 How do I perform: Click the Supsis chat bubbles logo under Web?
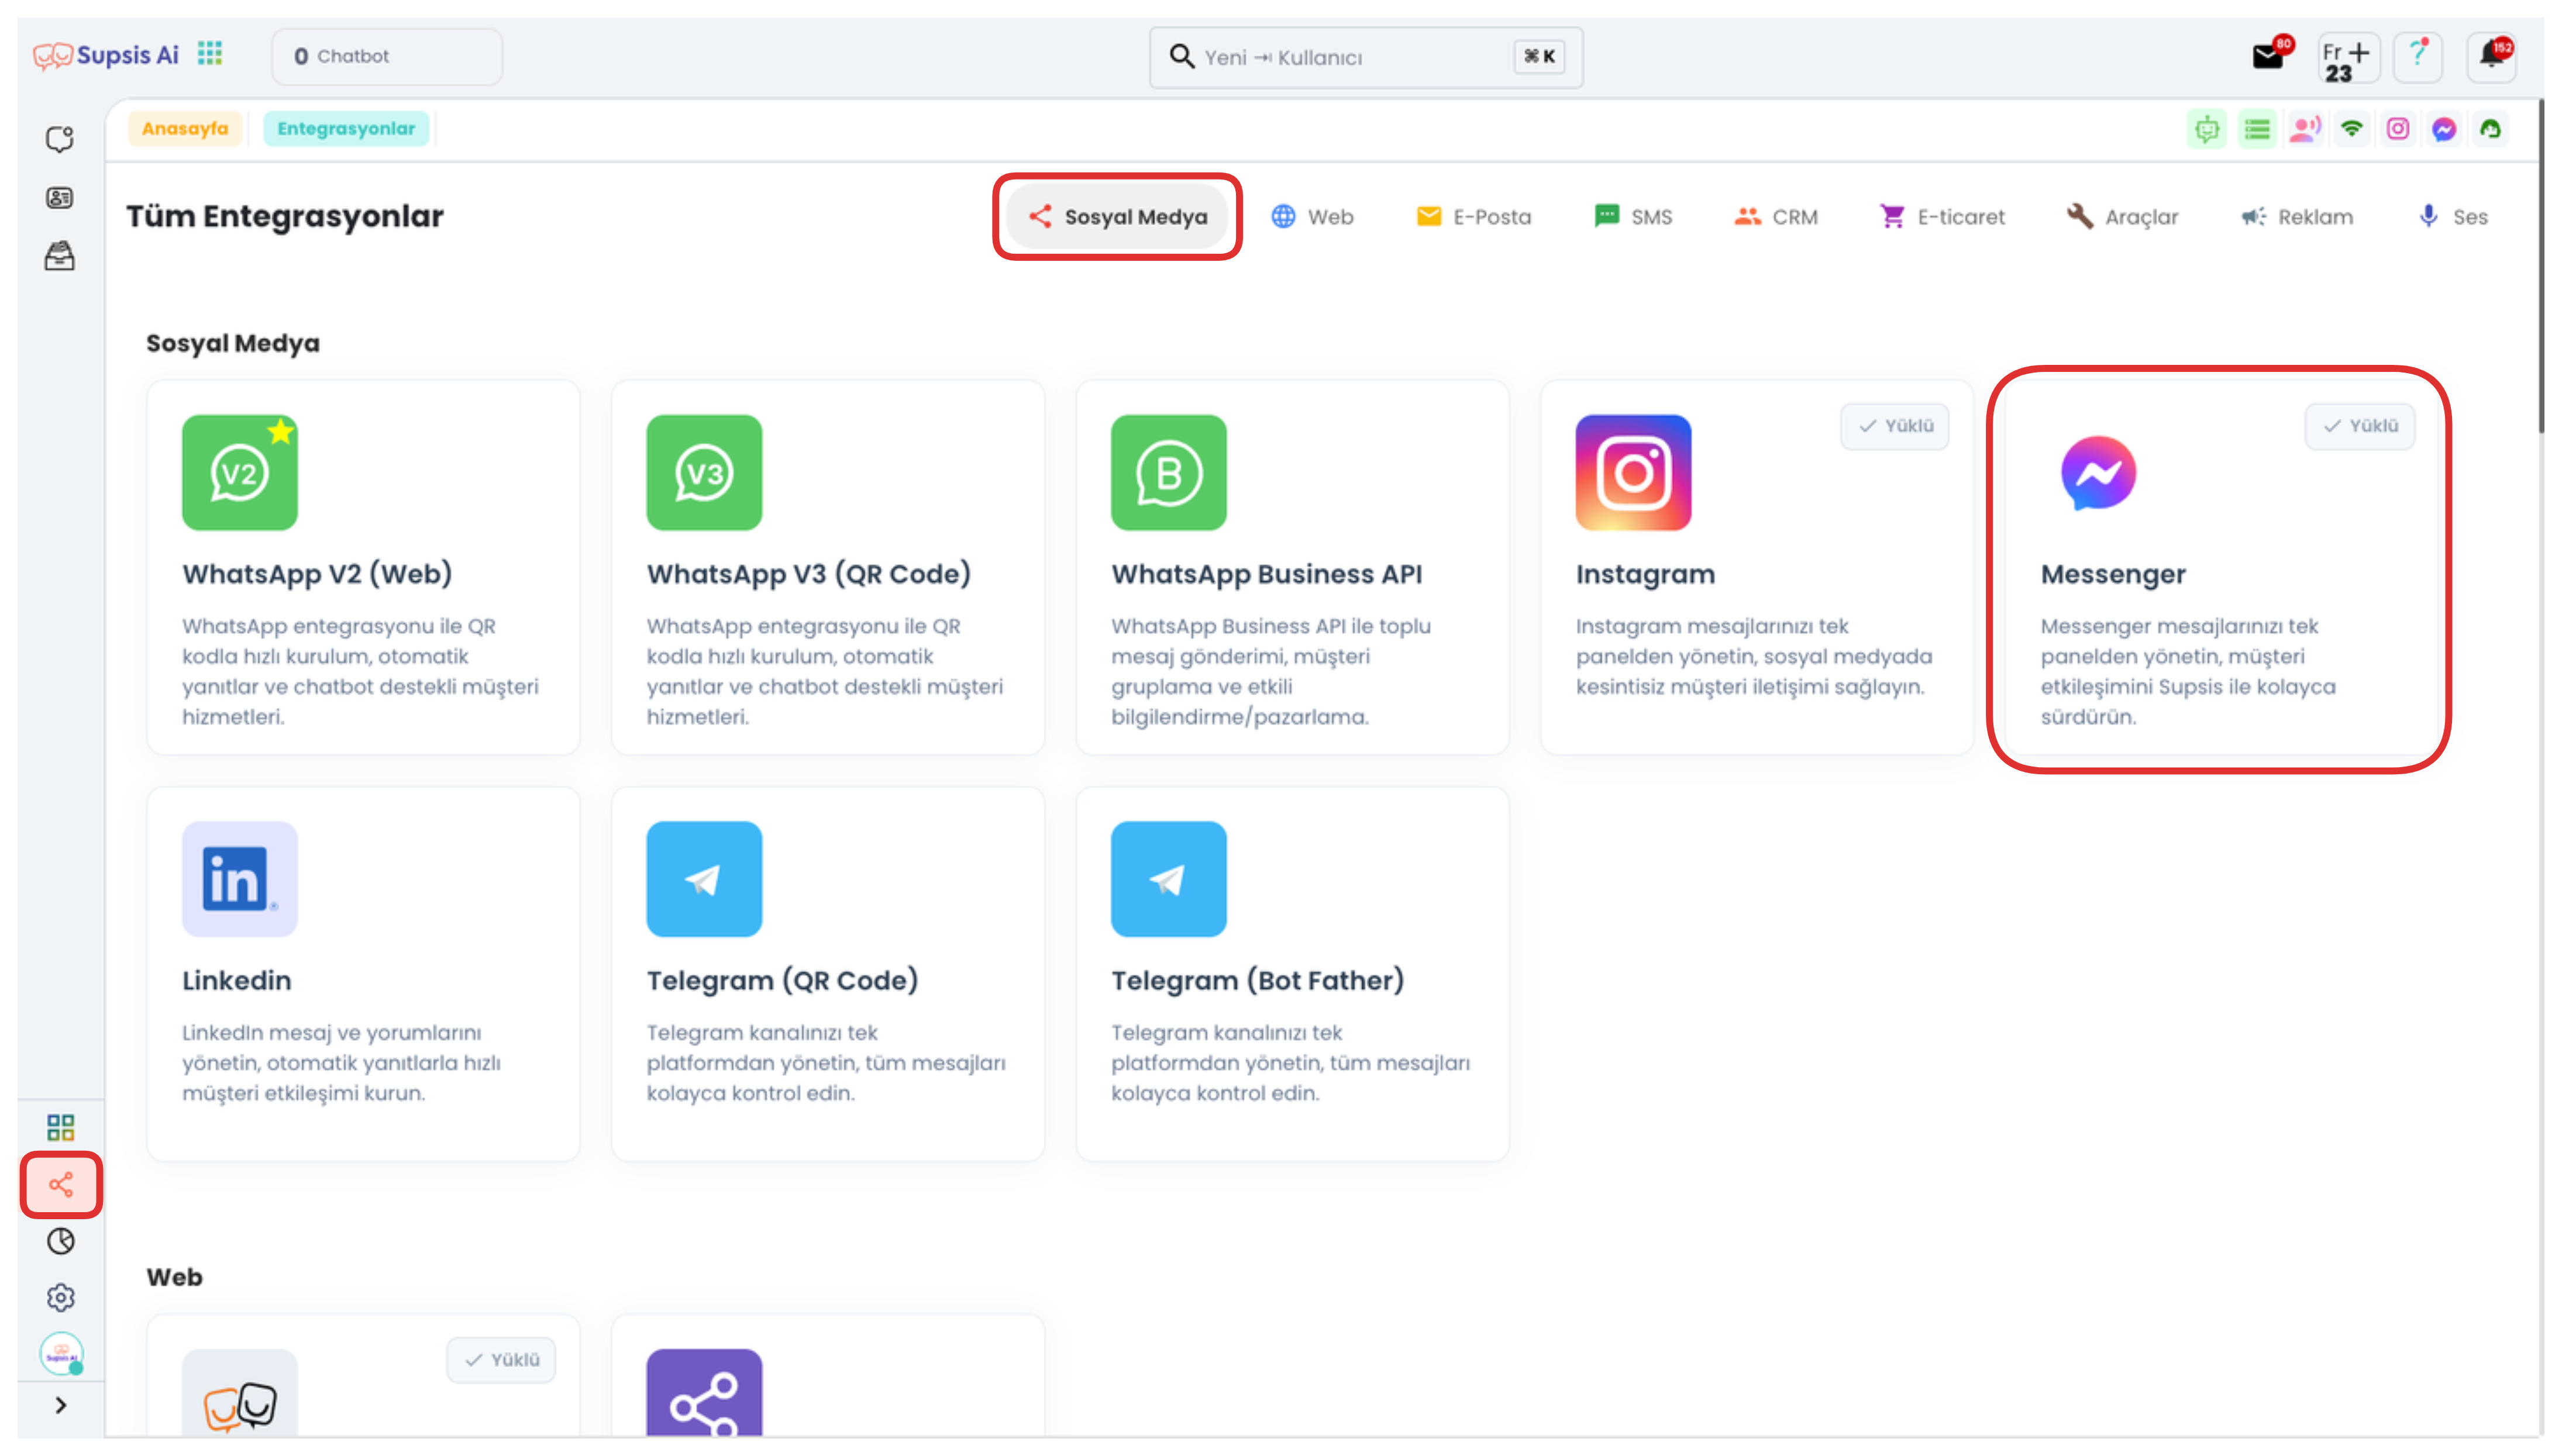click(240, 1394)
